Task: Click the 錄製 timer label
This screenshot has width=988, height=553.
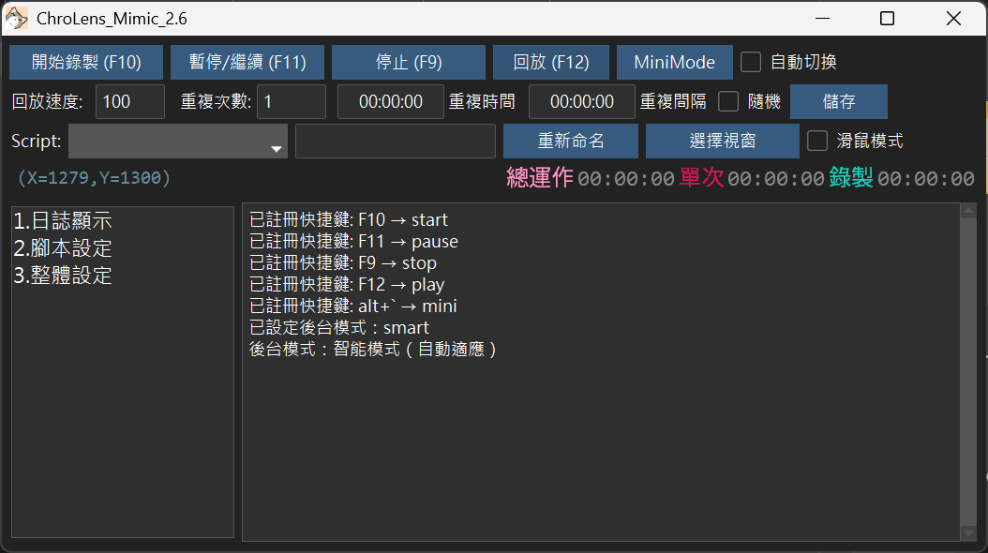Action: pos(851,177)
